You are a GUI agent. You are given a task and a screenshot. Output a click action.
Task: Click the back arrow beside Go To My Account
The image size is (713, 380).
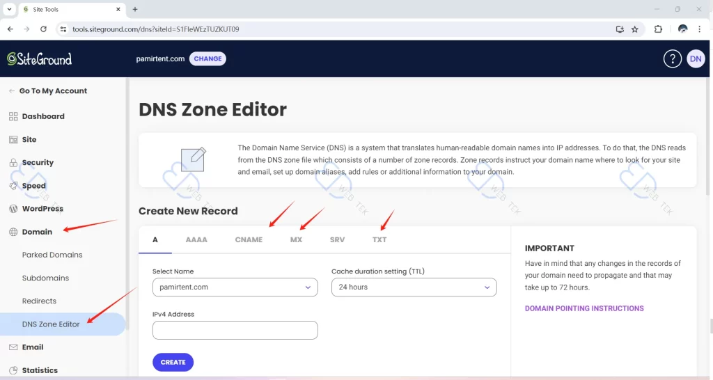[x=12, y=91]
